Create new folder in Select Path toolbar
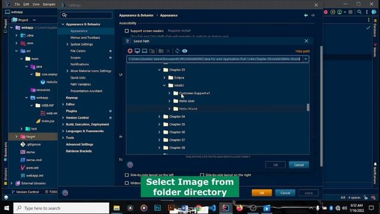The height and width of the screenshot is (214, 380). click(161, 51)
